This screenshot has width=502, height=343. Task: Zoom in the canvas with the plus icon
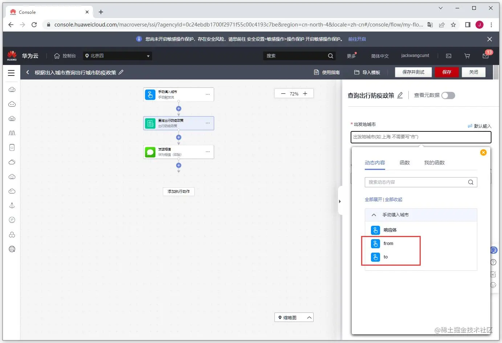coord(305,94)
